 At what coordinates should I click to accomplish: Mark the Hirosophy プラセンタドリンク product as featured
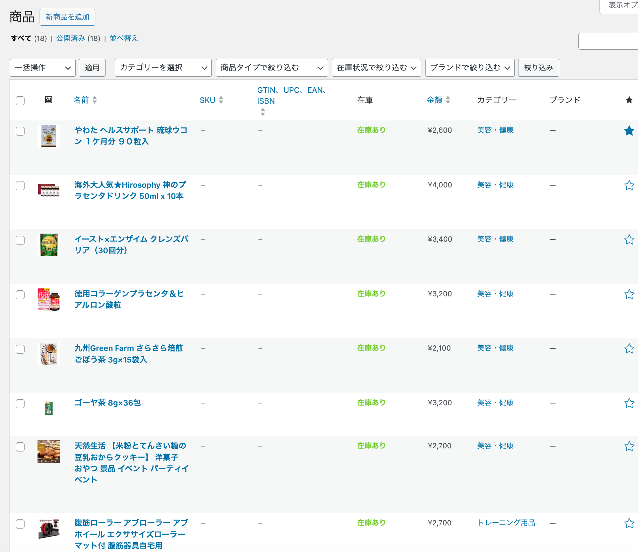629,185
